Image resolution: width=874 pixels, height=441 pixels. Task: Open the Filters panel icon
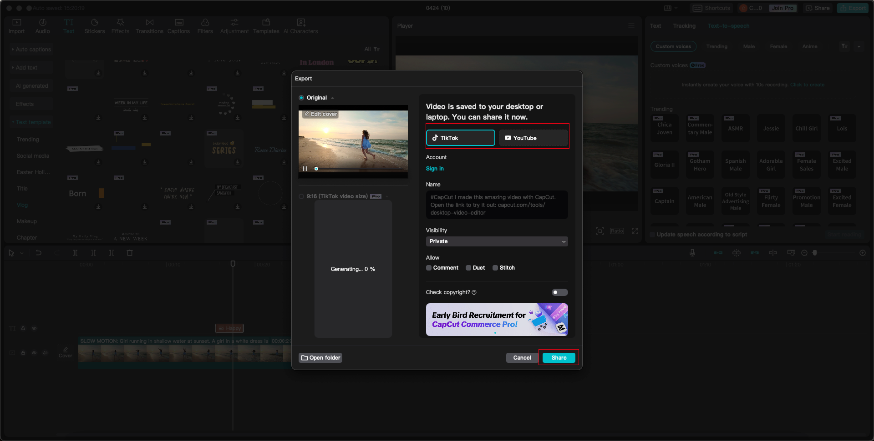205,26
